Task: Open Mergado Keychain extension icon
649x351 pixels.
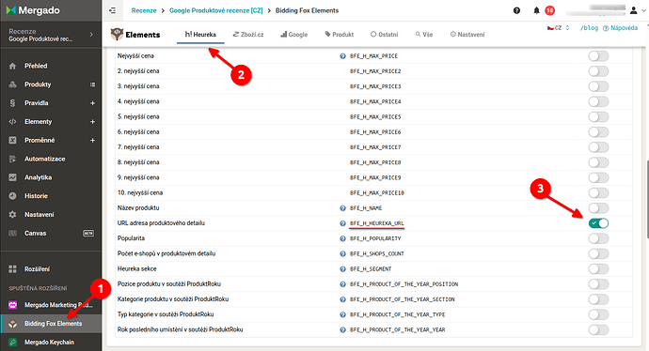Action: pos(13,343)
